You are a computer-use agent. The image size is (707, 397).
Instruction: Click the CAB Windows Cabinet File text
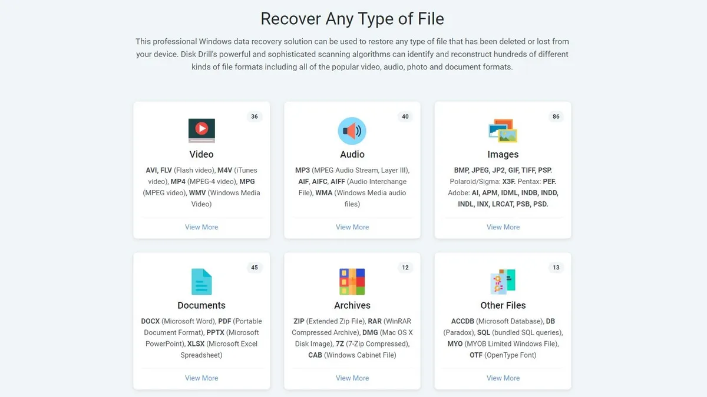click(352, 355)
